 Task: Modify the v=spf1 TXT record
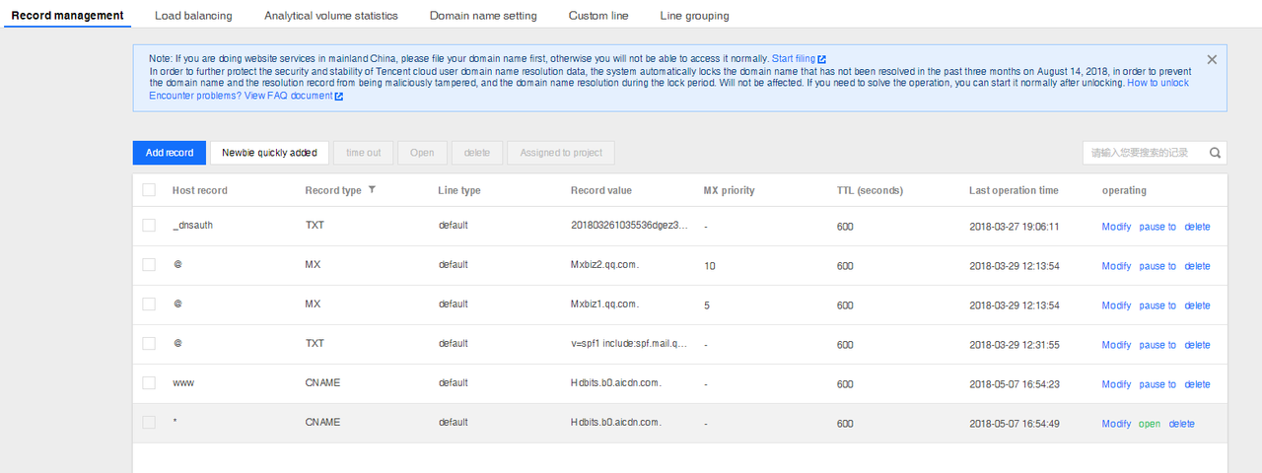[1116, 345]
